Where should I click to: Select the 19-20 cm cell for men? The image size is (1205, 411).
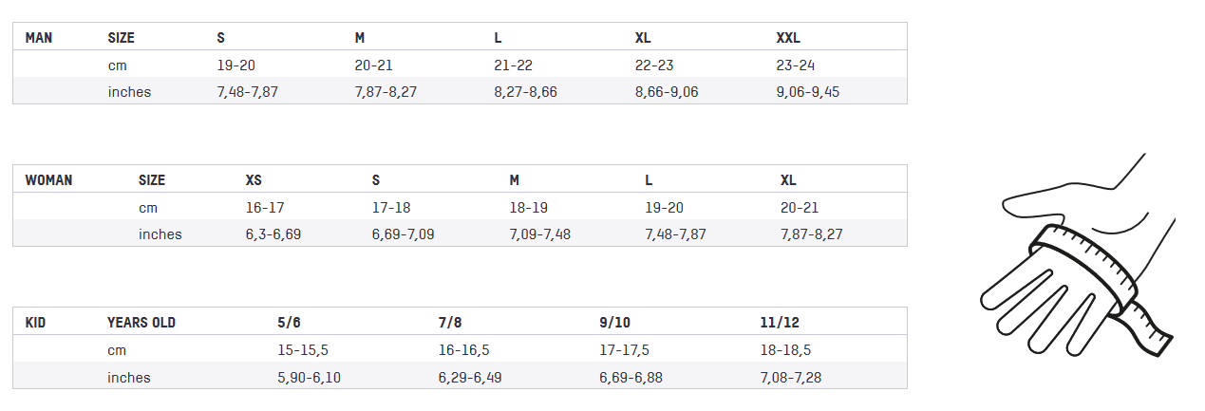236,65
